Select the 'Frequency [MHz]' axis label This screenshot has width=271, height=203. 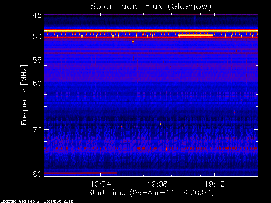point(24,95)
